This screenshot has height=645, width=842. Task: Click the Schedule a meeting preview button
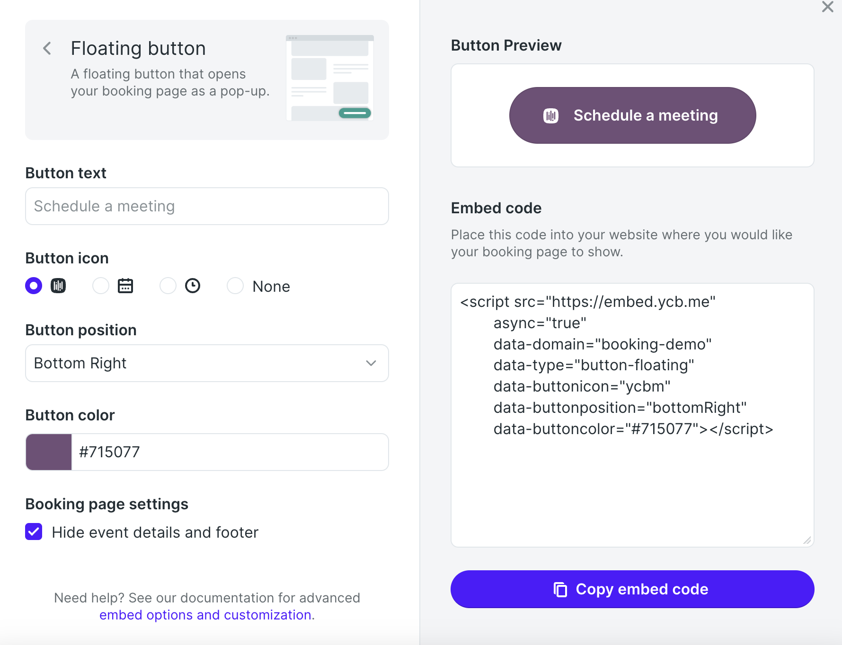(x=632, y=115)
